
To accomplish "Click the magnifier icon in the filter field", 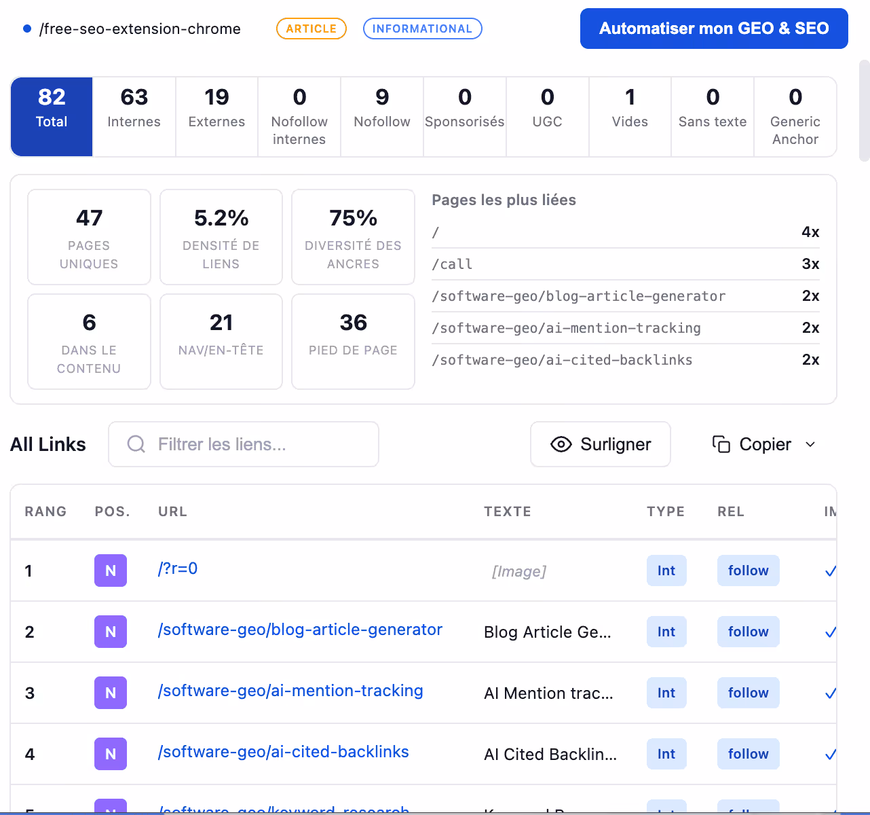I will click(136, 444).
